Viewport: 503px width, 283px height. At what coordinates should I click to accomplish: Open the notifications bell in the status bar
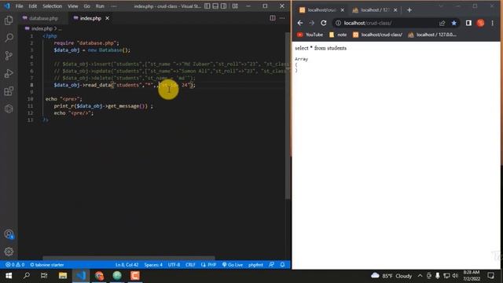pyautogui.click(x=282, y=265)
